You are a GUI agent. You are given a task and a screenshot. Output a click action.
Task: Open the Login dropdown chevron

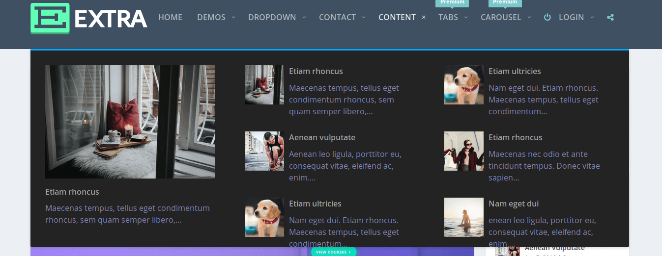click(592, 18)
